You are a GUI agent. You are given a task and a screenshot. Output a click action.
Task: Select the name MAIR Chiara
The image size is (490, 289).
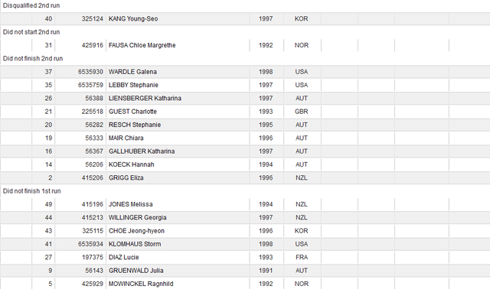click(x=126, y=138)
